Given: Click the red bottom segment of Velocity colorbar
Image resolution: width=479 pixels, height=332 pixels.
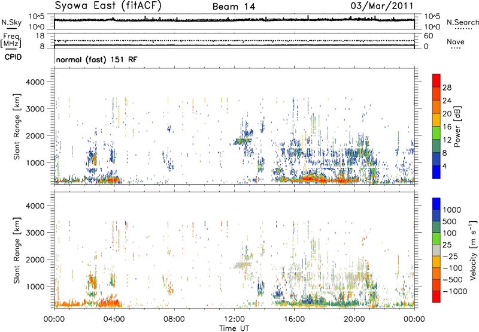Looking at the screenshot, I should click(436, 297).
